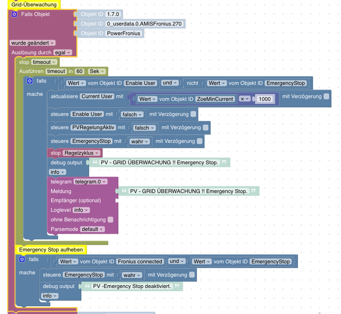Screen dimensions: 341x314
Task: Toggle 'mit Verzögerung' on Enable User row
Action: [x=193, y=114]
